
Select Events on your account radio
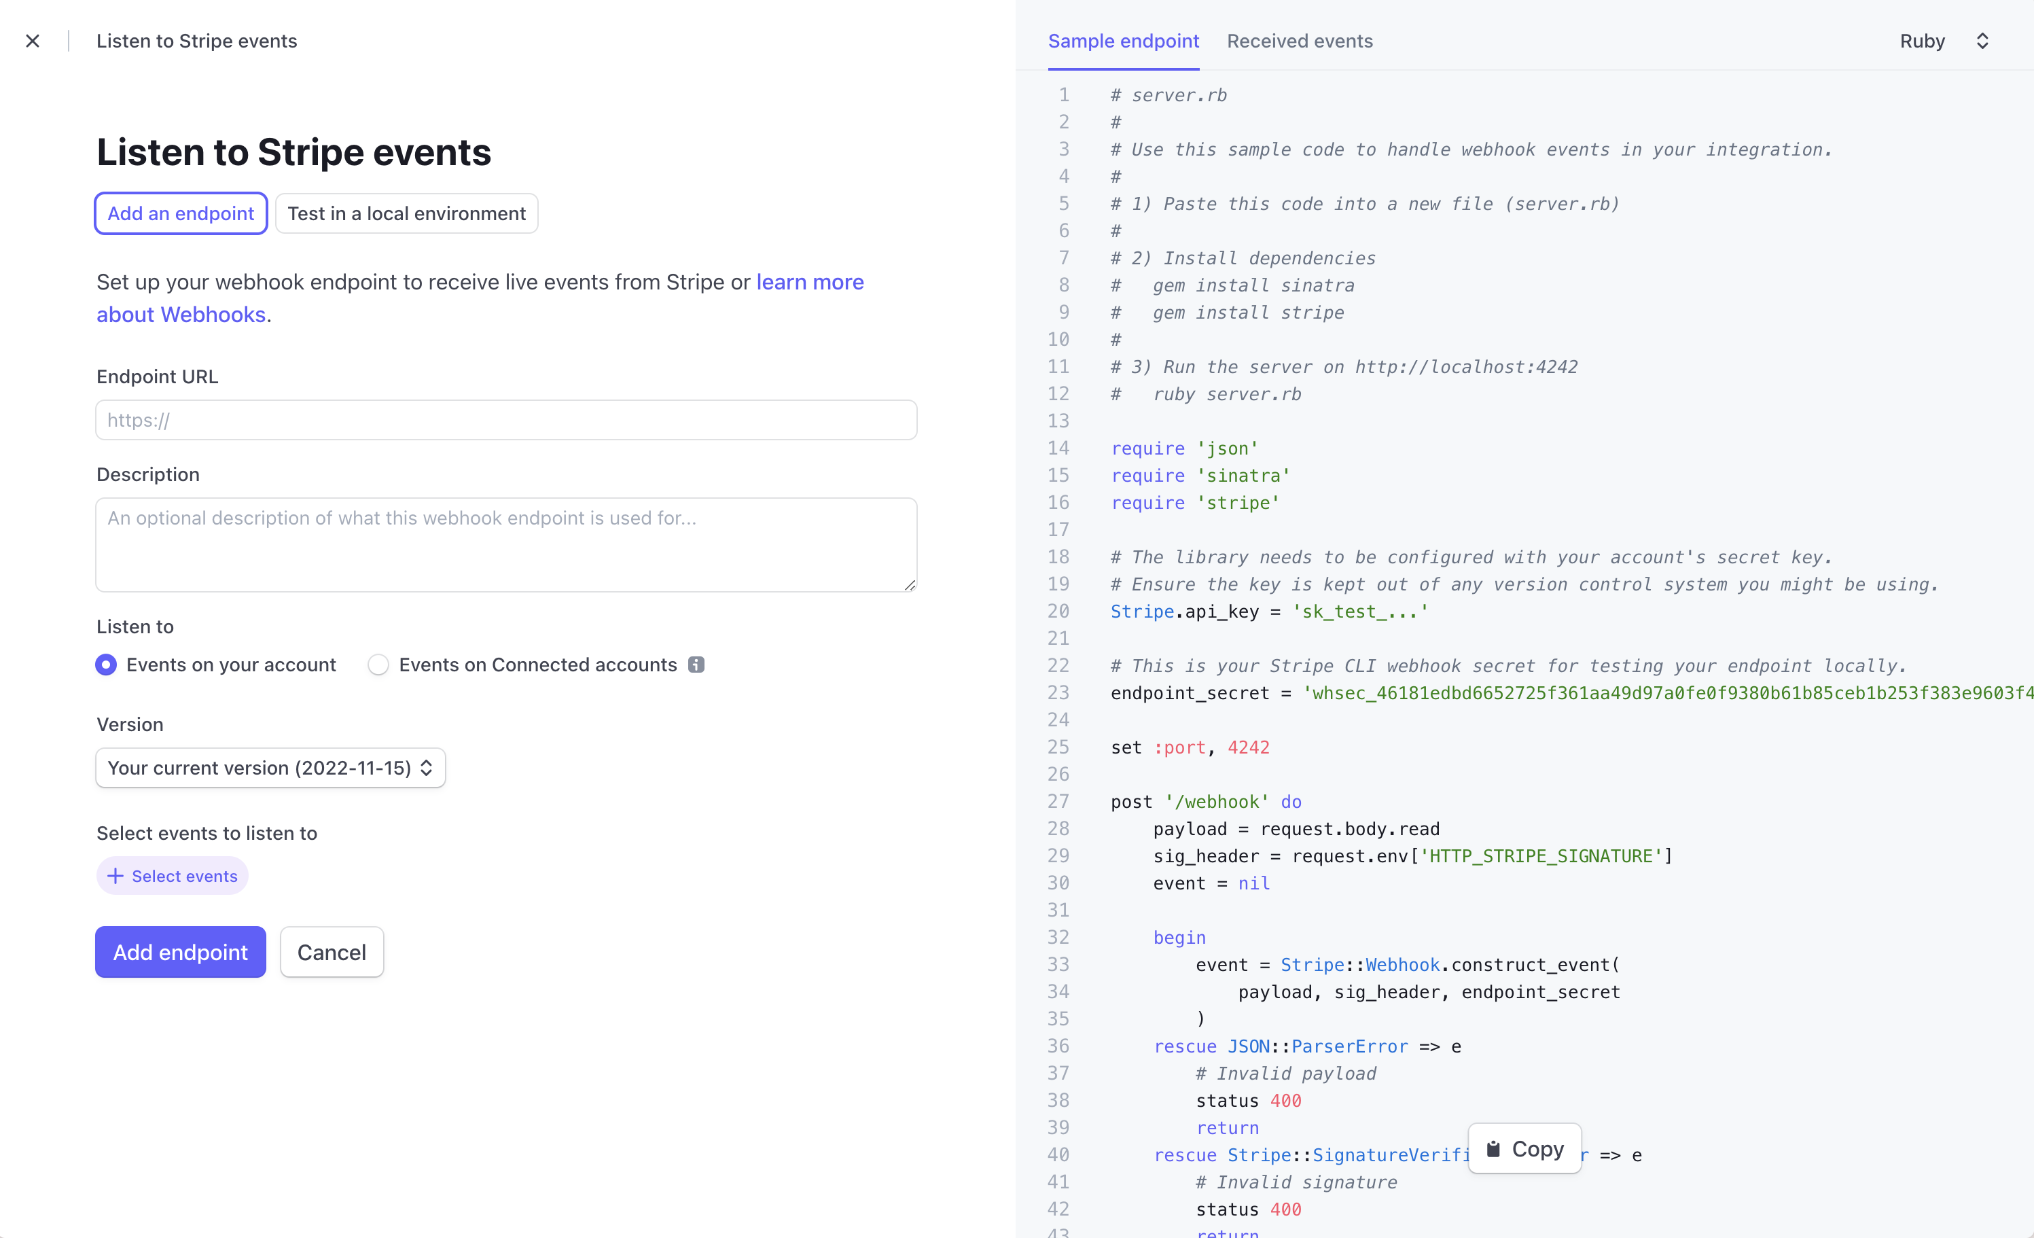pyautogui.click(x=107, y=665)
